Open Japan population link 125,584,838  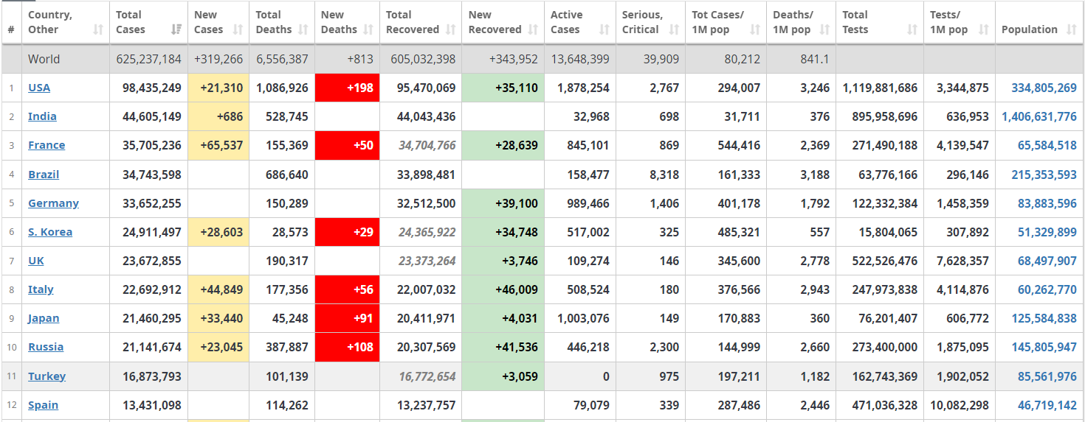(x=1044, y=318)
